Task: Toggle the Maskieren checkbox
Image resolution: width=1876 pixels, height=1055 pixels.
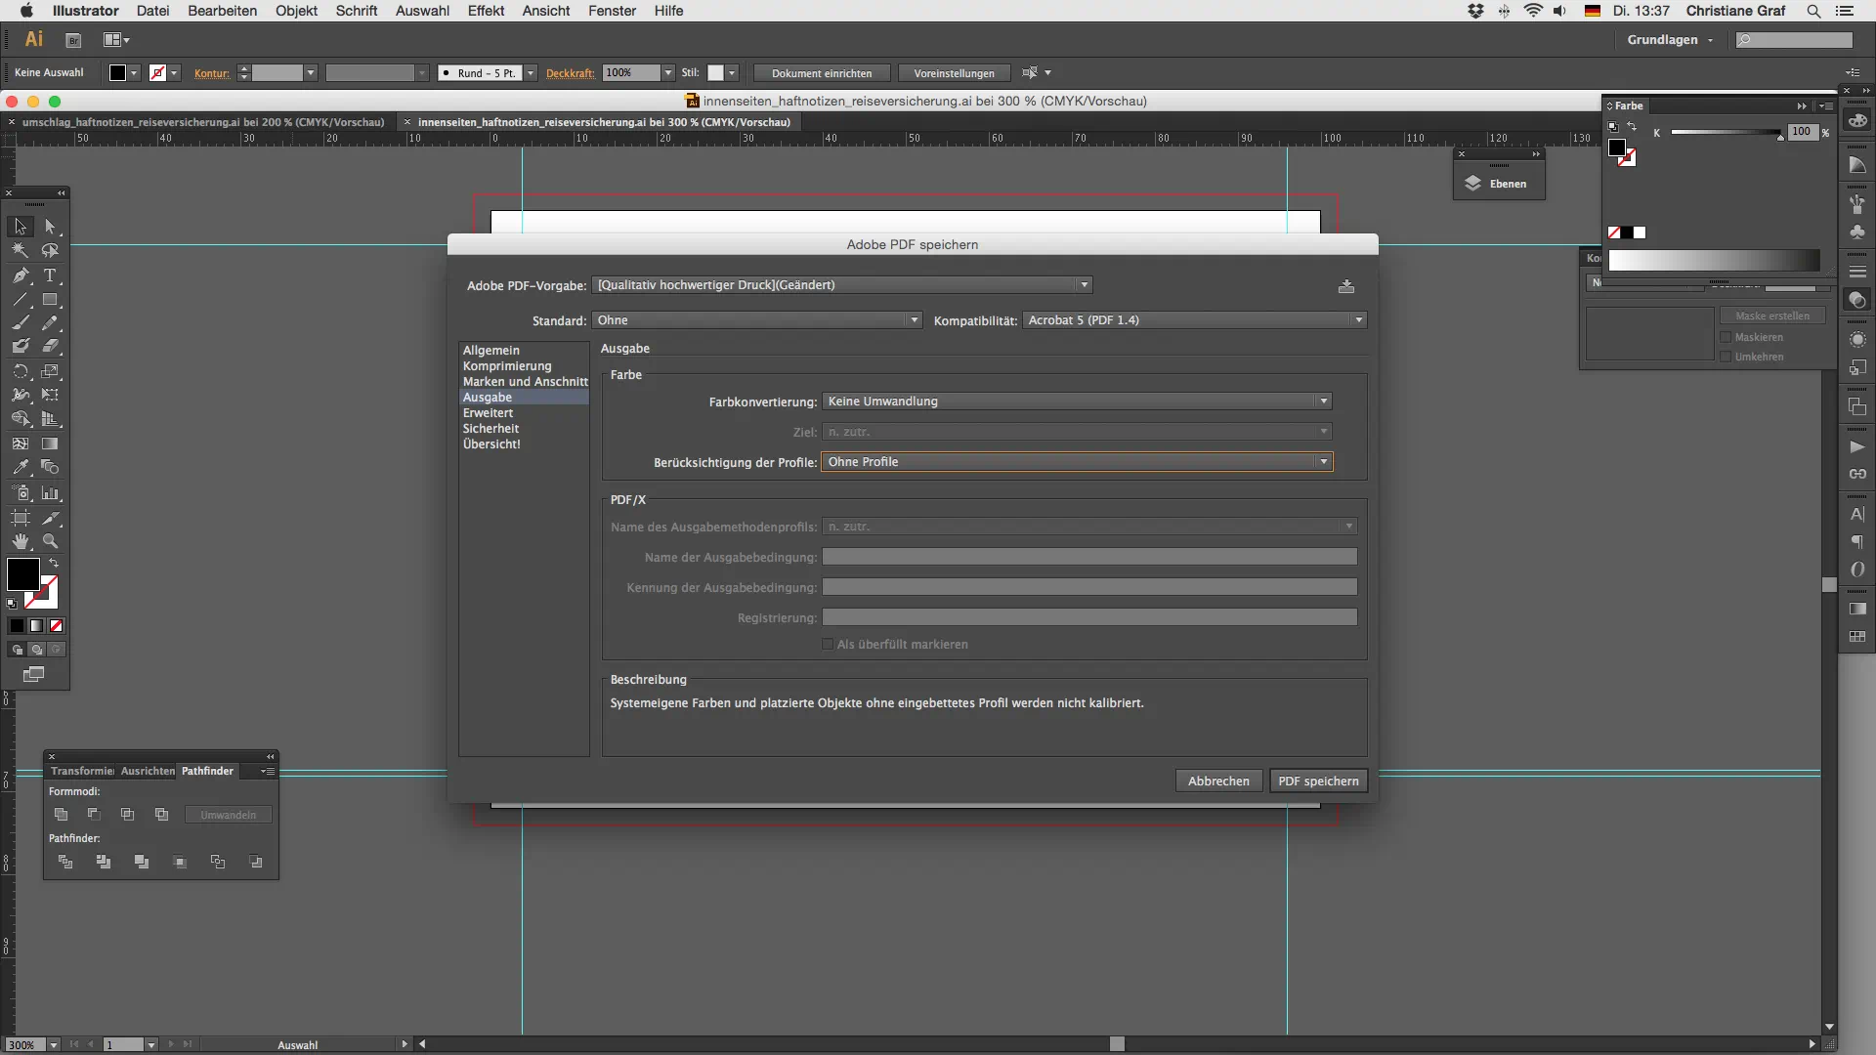Action: click(x=1726, y=337)
